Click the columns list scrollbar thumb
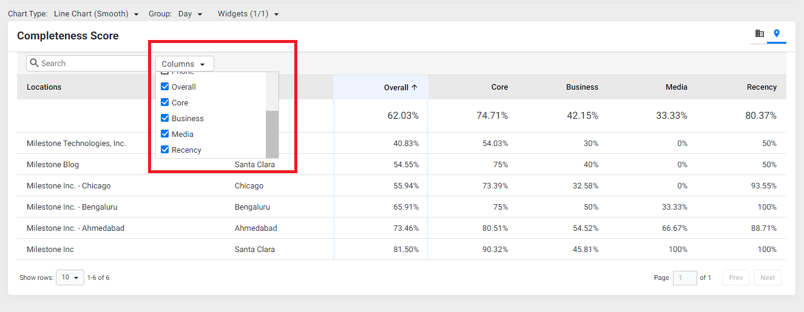 click(x=272, y=134)
